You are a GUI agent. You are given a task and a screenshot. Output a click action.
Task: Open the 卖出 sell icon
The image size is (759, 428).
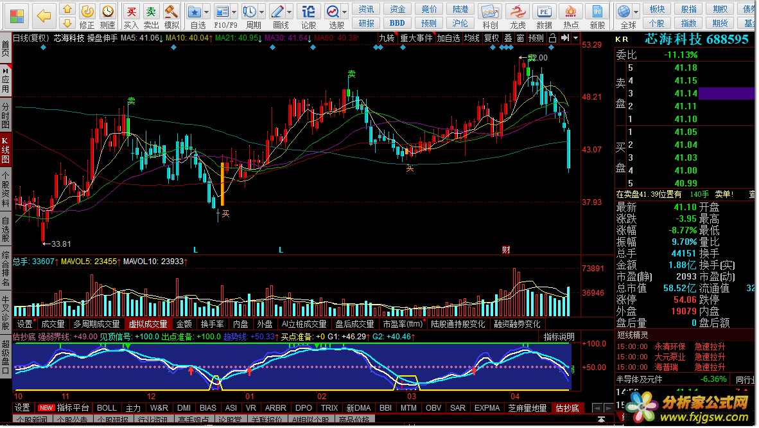[151, 11]
